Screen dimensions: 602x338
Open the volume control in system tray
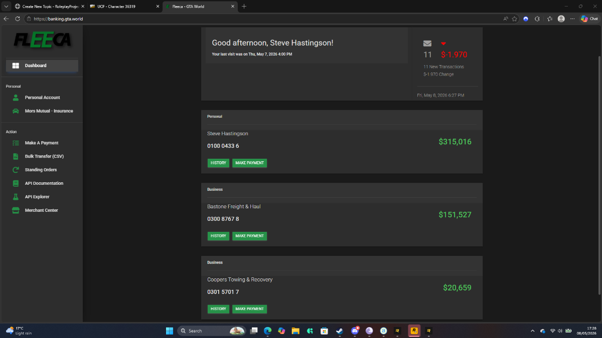(x=560, y=331)
